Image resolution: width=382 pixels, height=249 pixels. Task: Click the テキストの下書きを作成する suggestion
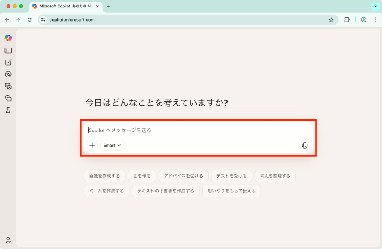point(166,191)
